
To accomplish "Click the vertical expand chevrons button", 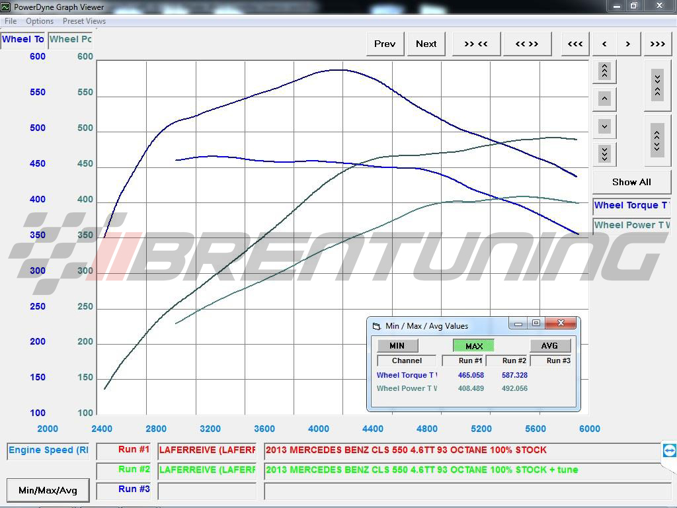I will (x=658, y=140).
